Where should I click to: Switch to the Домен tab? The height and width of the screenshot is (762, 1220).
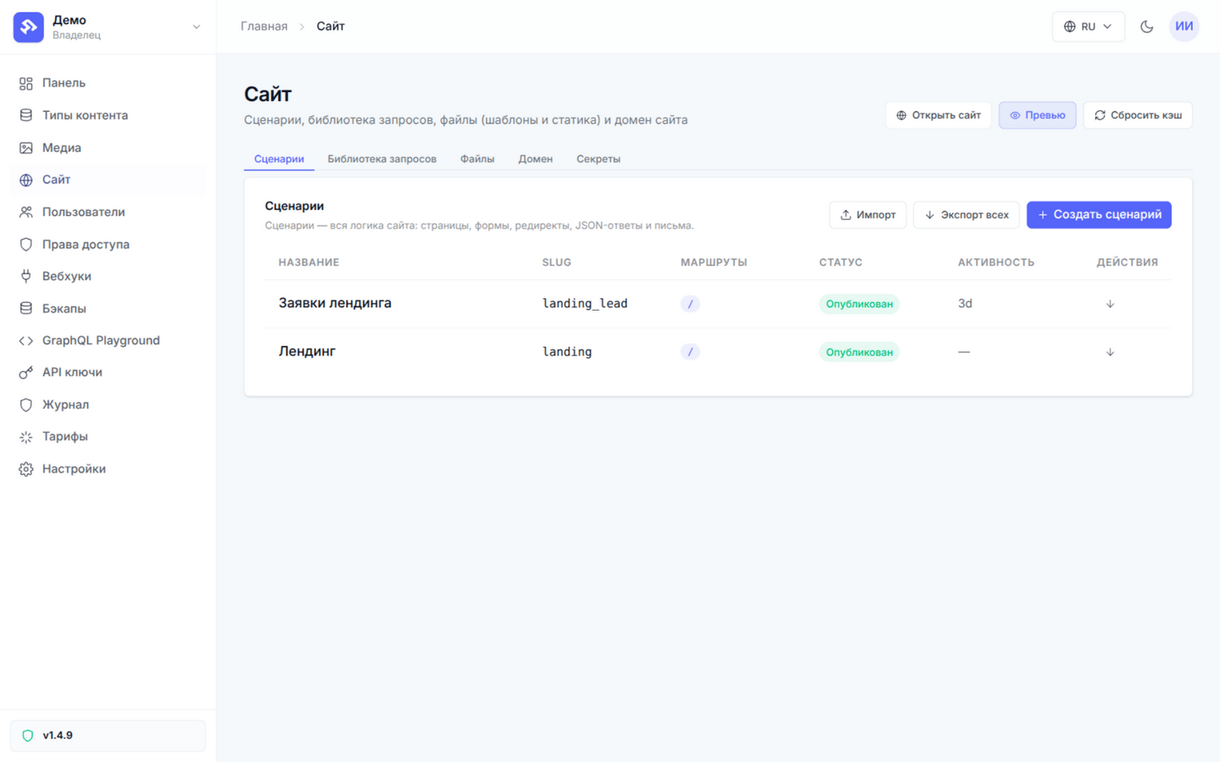tap(535, 159)
